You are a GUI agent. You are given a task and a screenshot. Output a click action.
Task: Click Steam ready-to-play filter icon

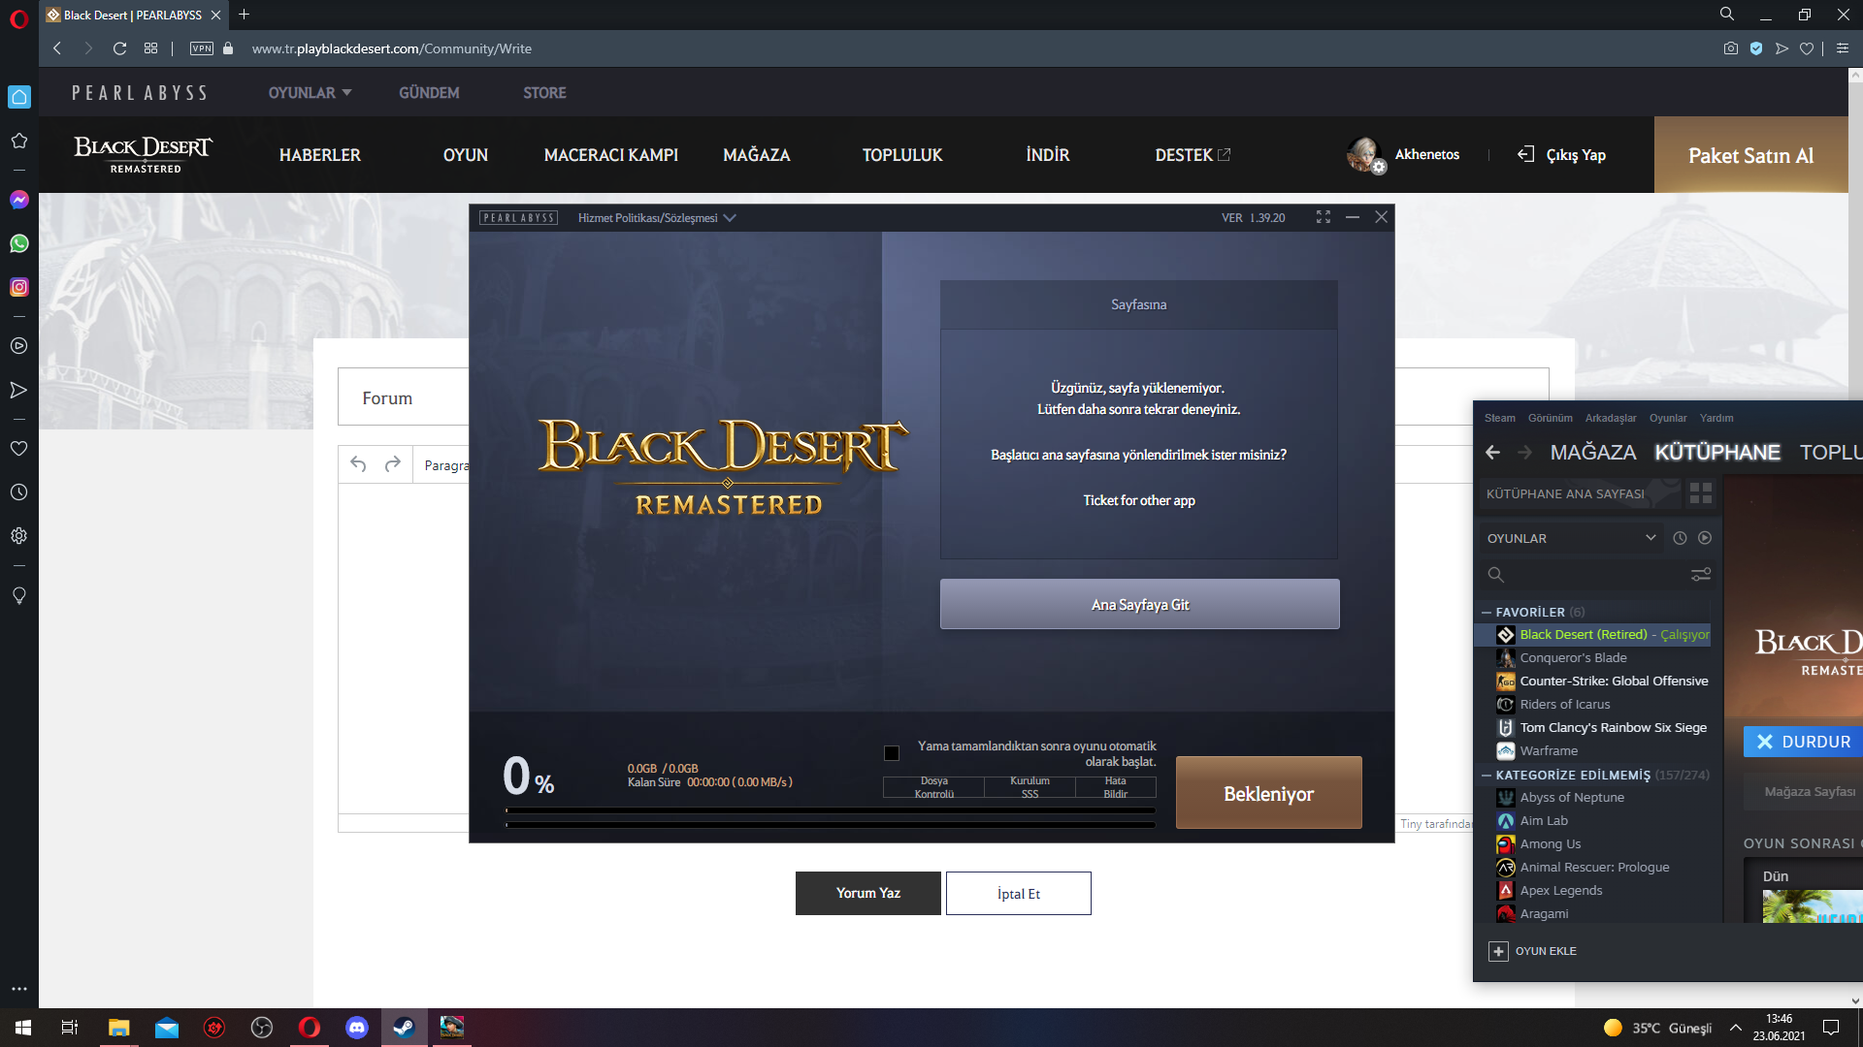[x=1705, y=538]
